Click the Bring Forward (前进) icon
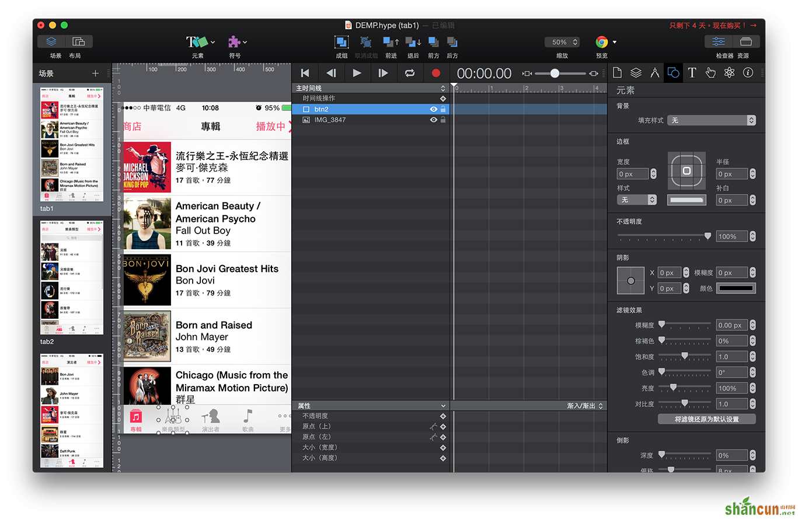 coord(391,42)
